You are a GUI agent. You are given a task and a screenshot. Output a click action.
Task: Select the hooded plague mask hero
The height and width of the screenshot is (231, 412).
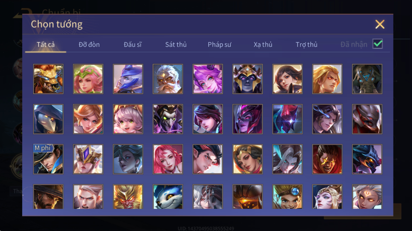coord(48,119)
